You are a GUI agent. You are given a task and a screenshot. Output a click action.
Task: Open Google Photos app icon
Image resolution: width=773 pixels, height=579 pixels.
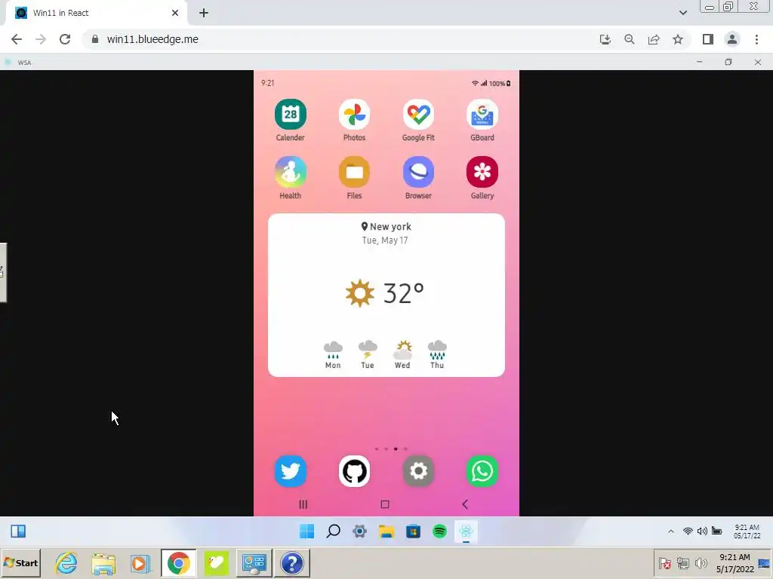coord(354,115)
